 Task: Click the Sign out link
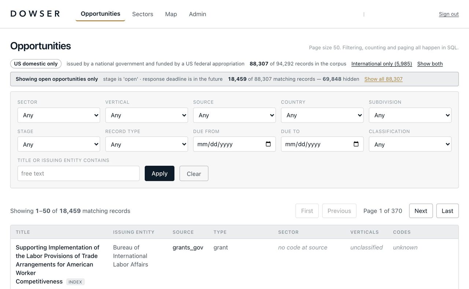(x=449, y=14)
